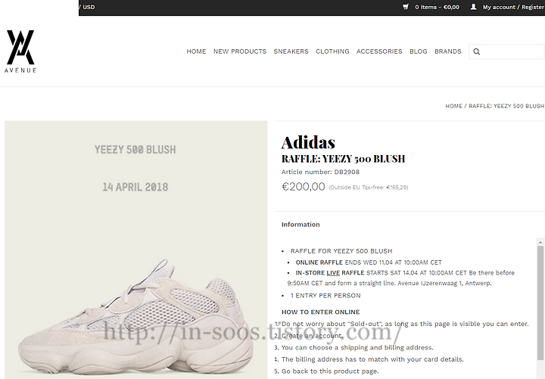Click the search input field
Image resolution: width=545 pixels, height=379 pixels.
click(x=506, y=51)
